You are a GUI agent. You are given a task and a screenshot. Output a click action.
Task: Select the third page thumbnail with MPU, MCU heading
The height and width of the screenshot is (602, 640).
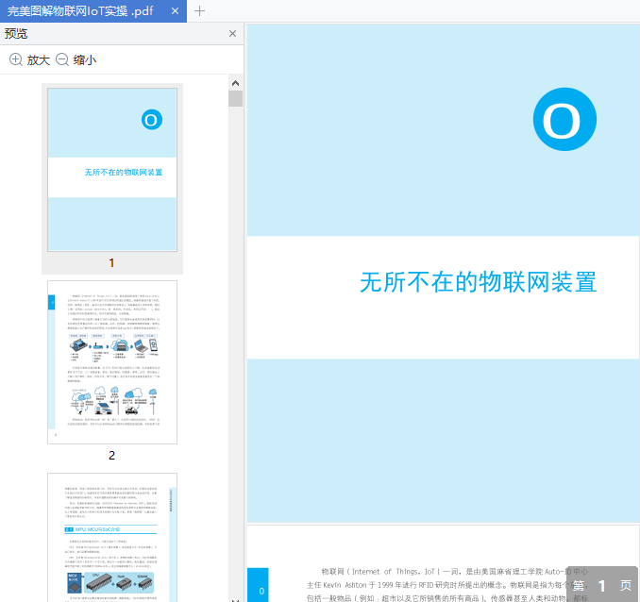tap(112, 538)
